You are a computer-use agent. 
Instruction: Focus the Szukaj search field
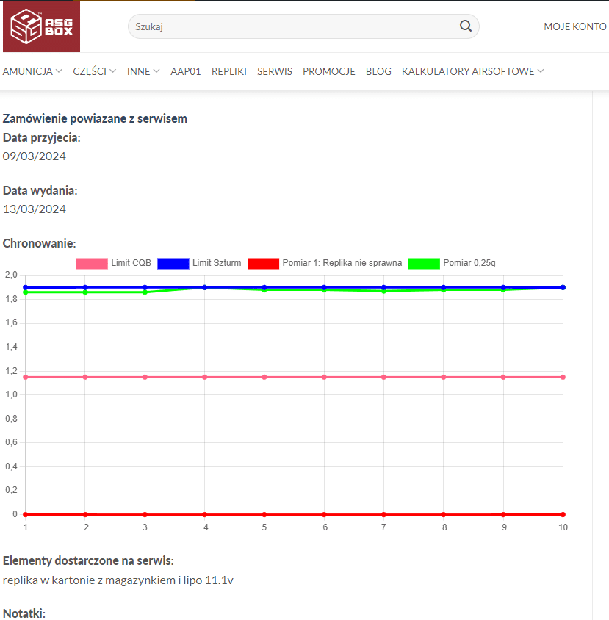(294, 26)
